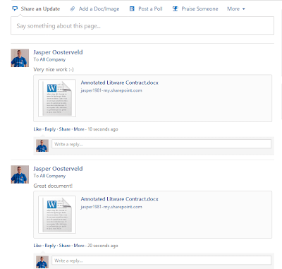Click the Praise Someone trophy icon
This screenshot has height=269, width=282.
pos(175,9)
